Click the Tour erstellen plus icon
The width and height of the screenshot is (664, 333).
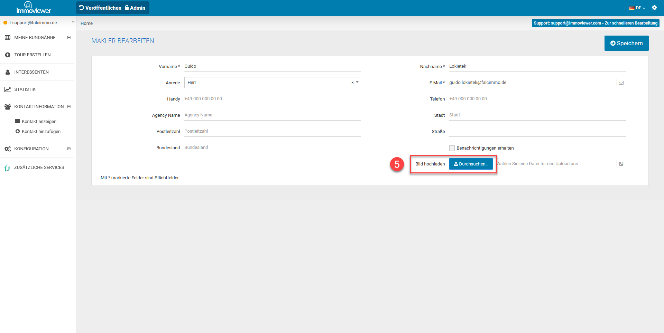(8, 55)
